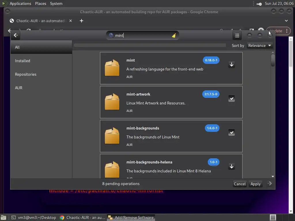Click the 2:1.7.5-0 version badge
The height and width of the screenshot is (221, 295).
(211, 94)
